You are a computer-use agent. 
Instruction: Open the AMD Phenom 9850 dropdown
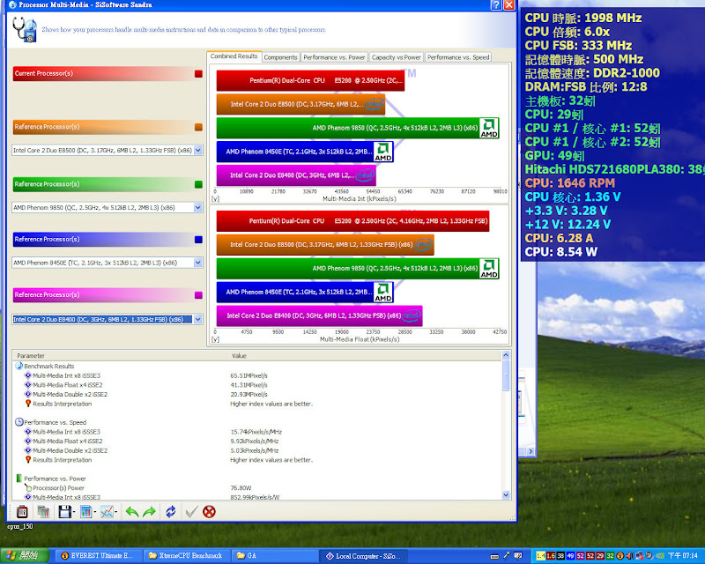pyautogui.click(x=197, y=207)
